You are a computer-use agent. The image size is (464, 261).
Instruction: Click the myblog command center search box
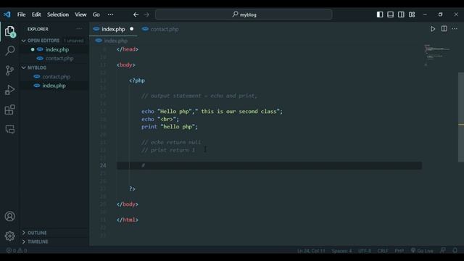tap(244, 14)
